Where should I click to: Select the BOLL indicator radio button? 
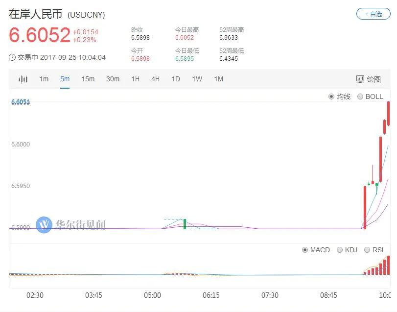click(360, 96)
